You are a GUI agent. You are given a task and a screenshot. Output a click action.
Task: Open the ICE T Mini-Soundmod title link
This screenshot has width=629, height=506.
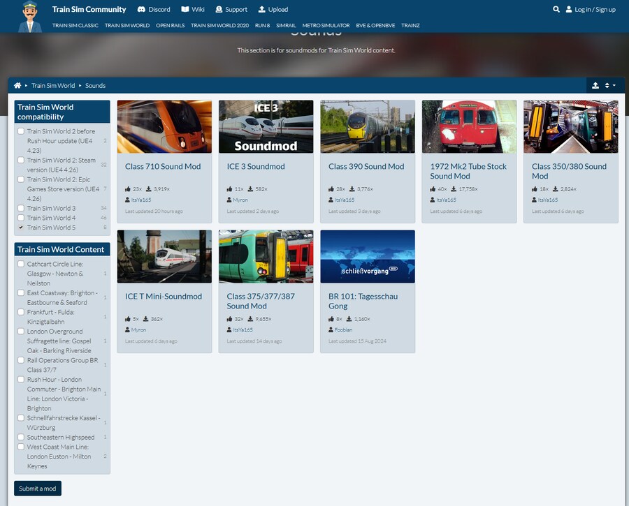[163, 296]
